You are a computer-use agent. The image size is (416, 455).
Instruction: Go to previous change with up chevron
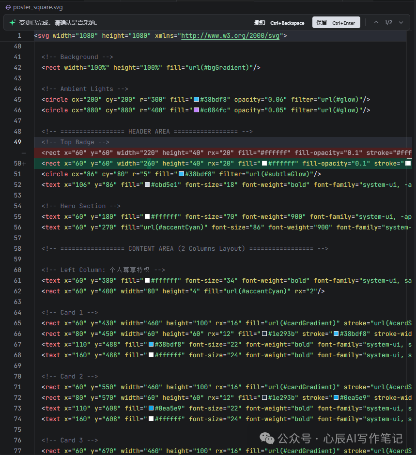click(x=376, y=23)
